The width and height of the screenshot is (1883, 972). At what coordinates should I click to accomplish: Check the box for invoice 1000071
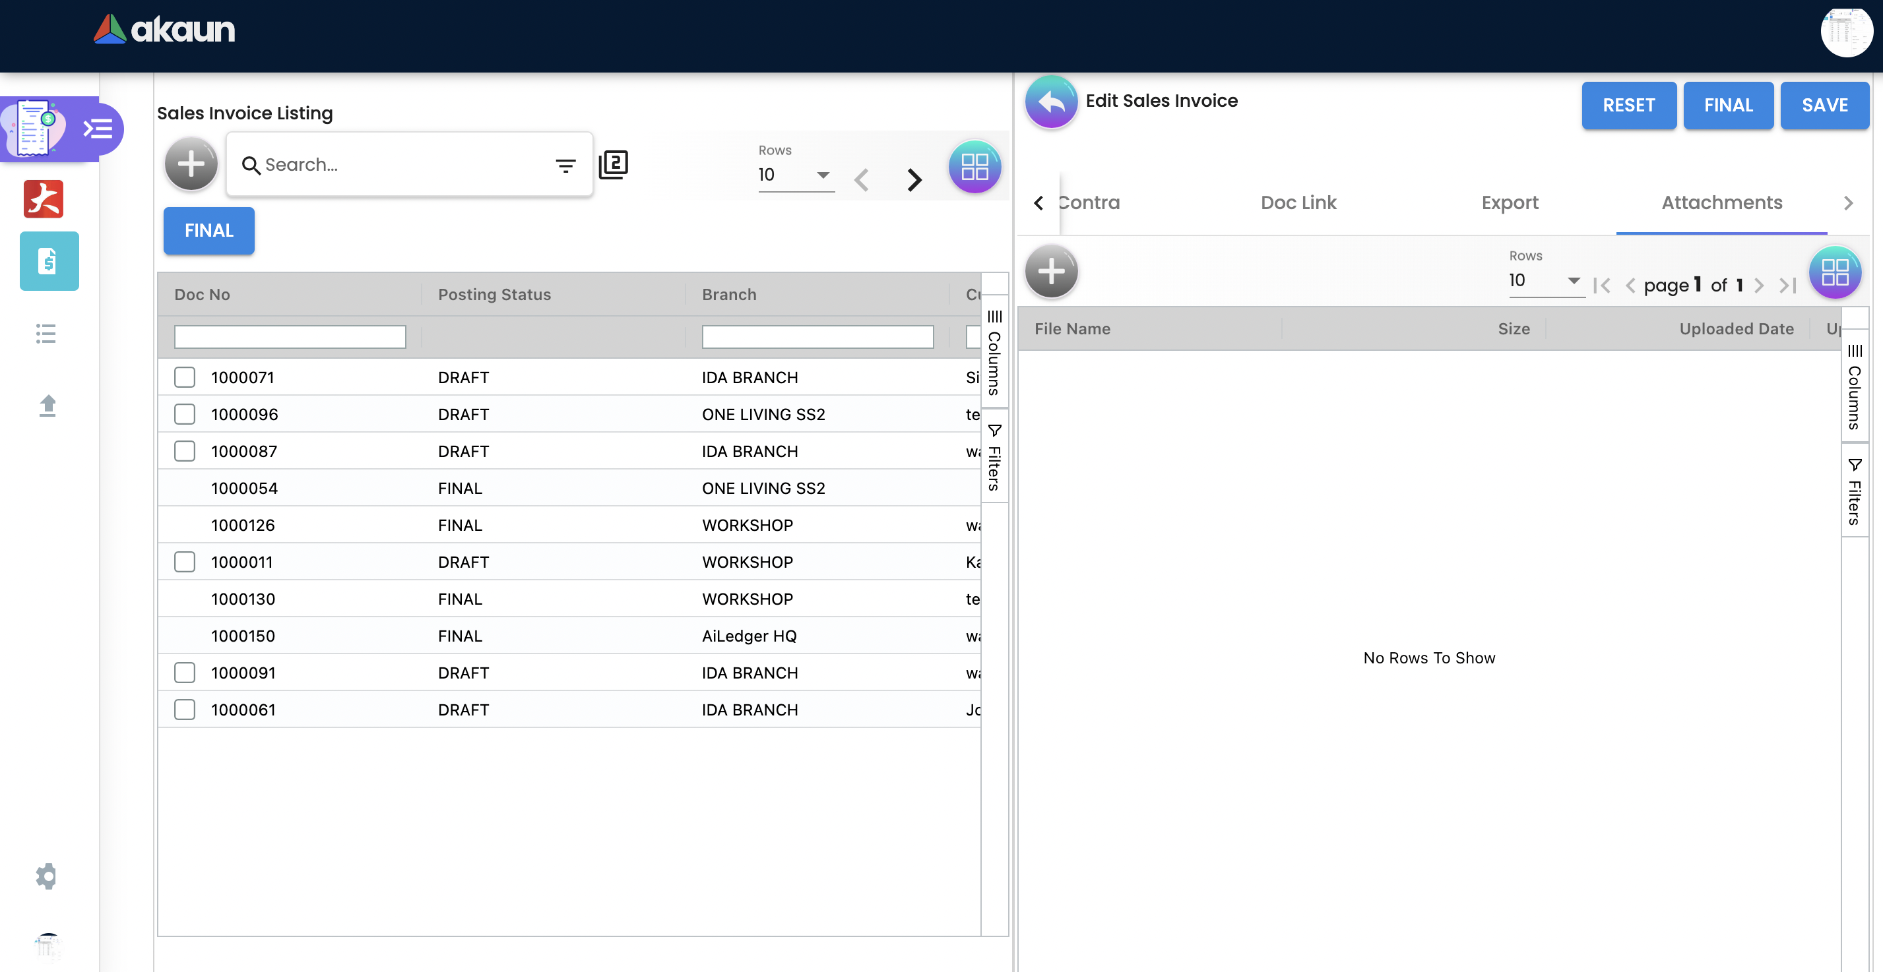pos(185,377)
